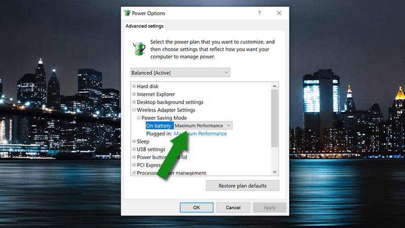Collapse the Power Saving Mode node

click(x=139, y=118)
